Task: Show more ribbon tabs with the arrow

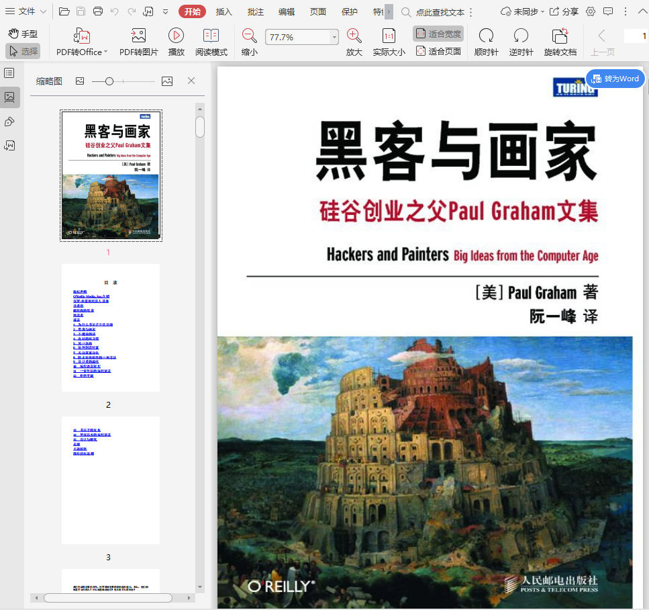Action: (x=389, y=11)
